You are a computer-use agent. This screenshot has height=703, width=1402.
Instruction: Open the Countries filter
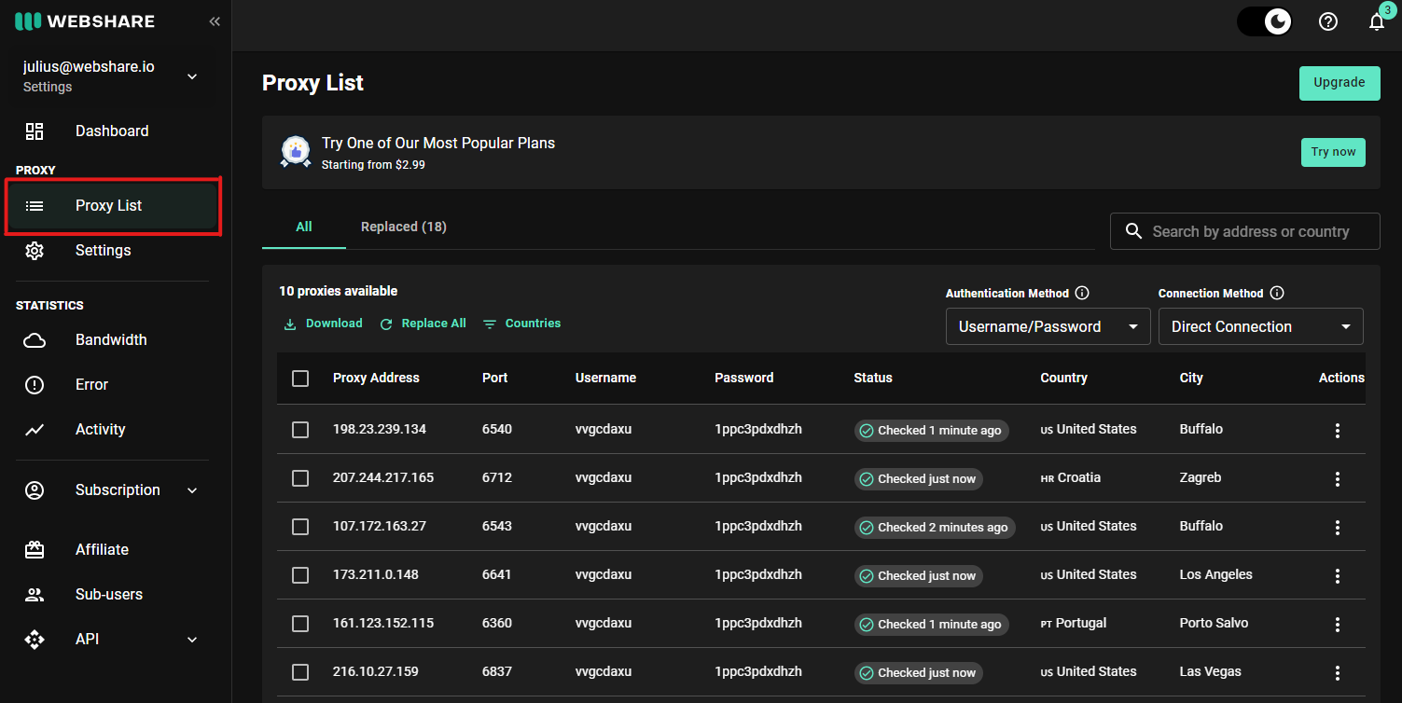521,324
